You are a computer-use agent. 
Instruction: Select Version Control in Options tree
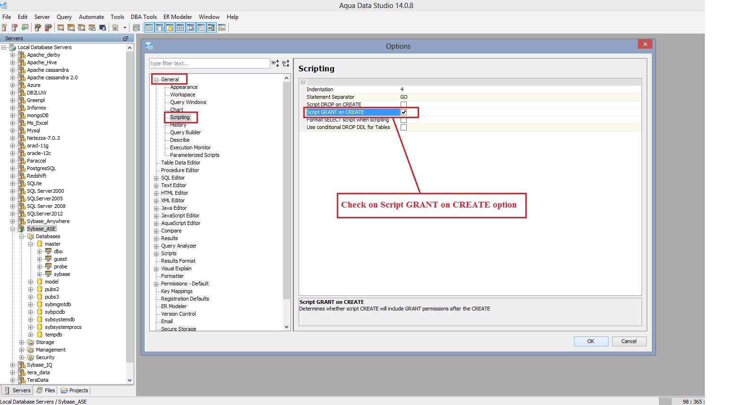pyautogui.click(x=178, y=314)
